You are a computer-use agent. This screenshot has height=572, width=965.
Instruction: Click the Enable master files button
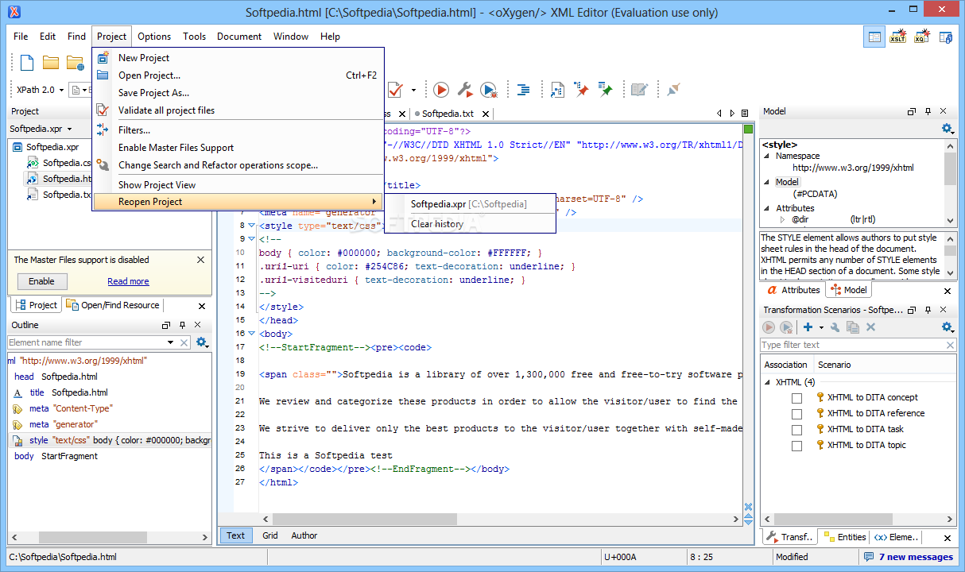point(42,281)
